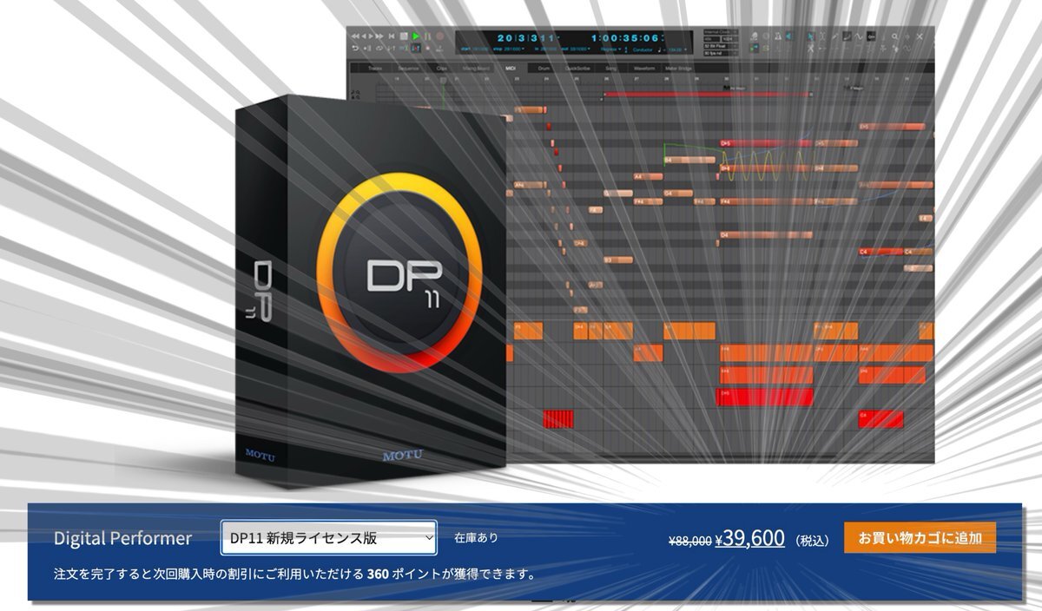Viewport: 1042px width, 611px height.
Task: Click the 1:00:35:06 time counter
Action: tap(629, 37)
